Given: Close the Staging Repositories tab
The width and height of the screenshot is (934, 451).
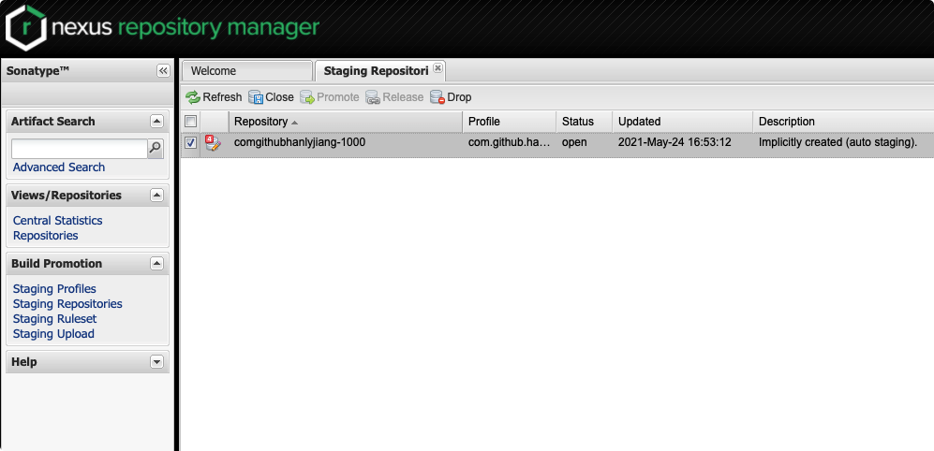Looking at the screenshot, I should (437, 67).
